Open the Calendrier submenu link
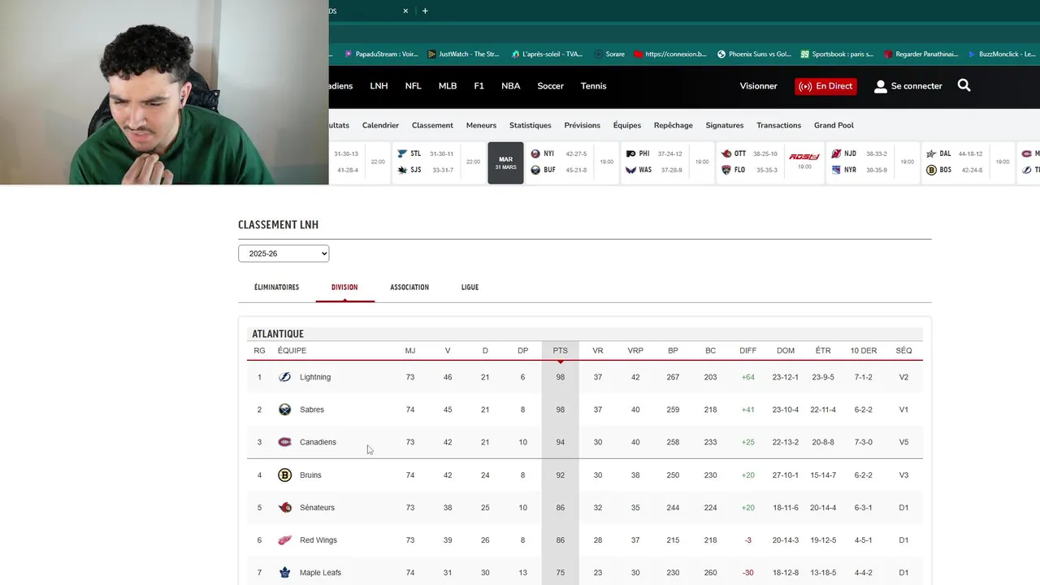Image resolution: width=1040 pixels, height=585 pixels. [x=380, y=125]
